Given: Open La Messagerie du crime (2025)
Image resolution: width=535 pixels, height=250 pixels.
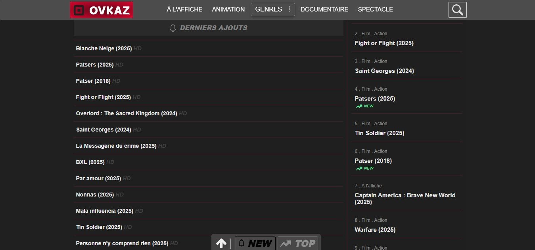Looking at the screenshot, I should pos(116,146).
